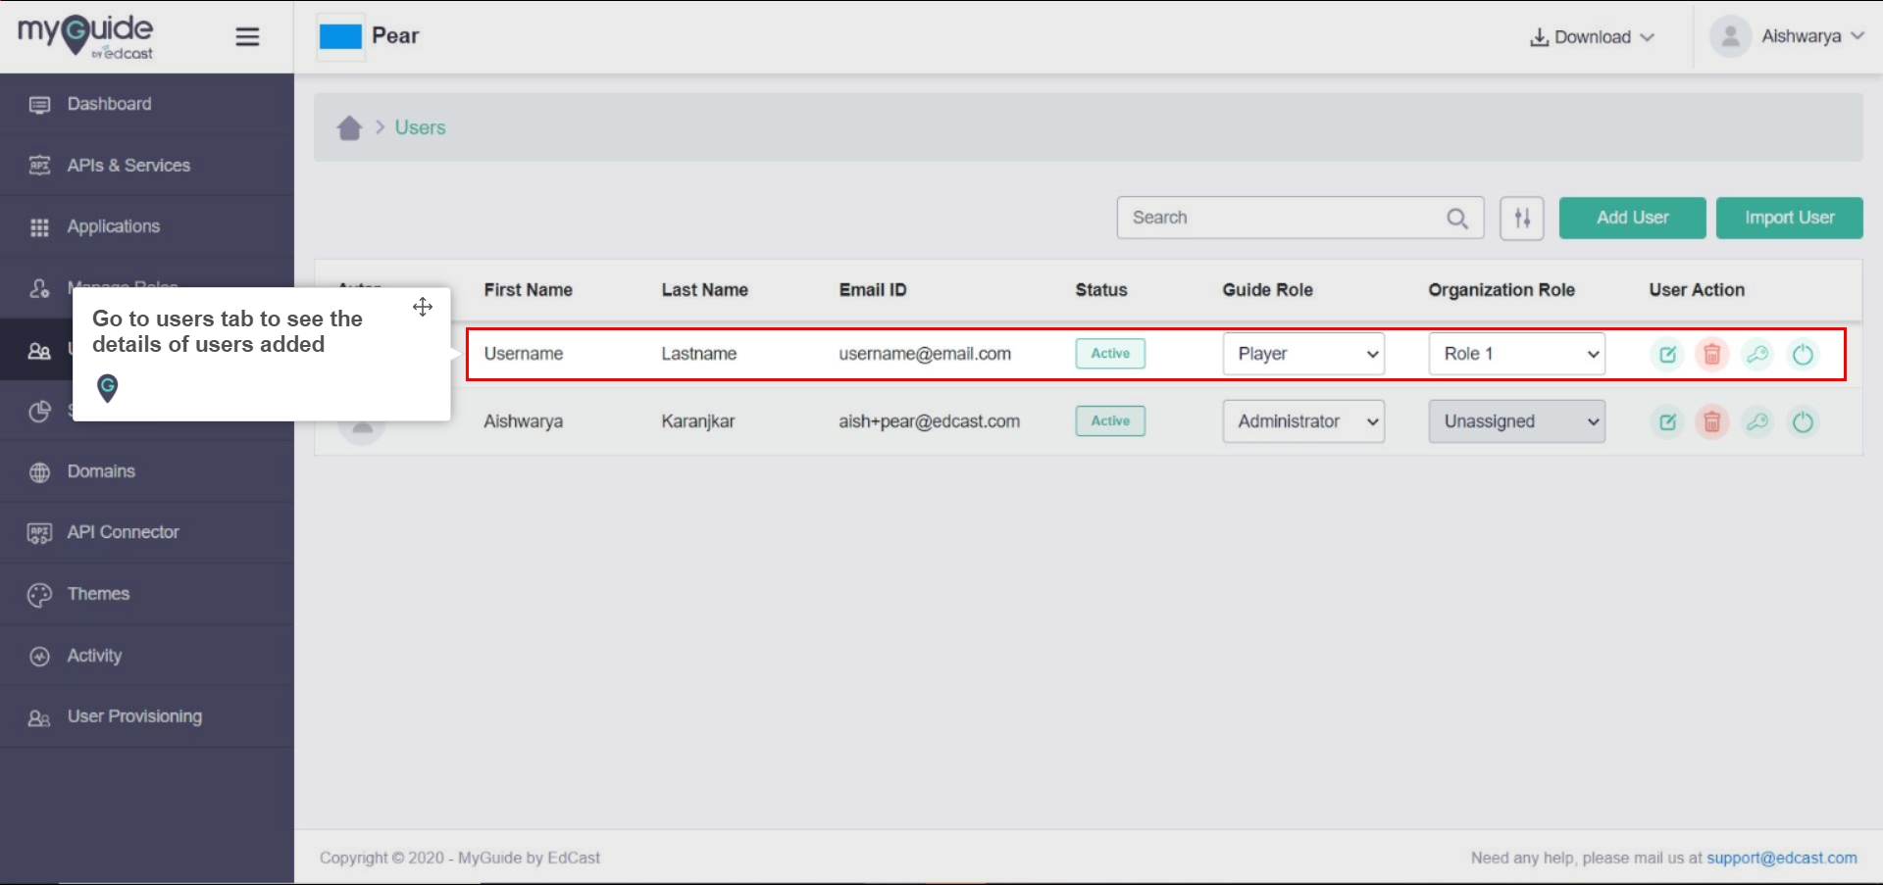This screenshot has width=1883, height=885.
Task: Click the Users breadcrumb link
Action: (420, 127)
